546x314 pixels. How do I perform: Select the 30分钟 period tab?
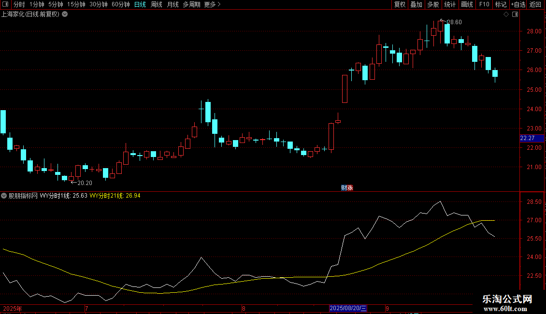[99, 4]
